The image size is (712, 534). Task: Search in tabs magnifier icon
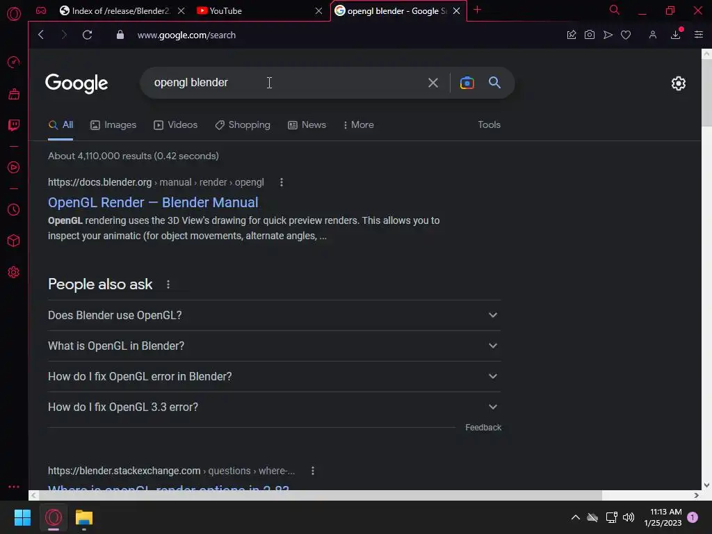tap(615, 10)
